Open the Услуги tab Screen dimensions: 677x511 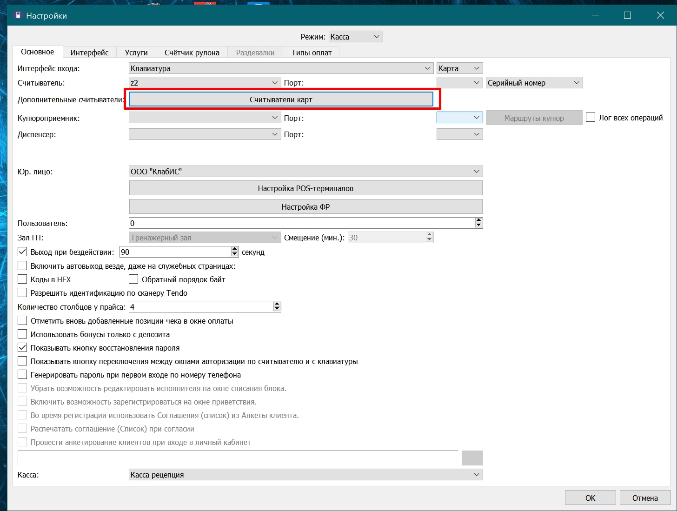pos(136,53)
